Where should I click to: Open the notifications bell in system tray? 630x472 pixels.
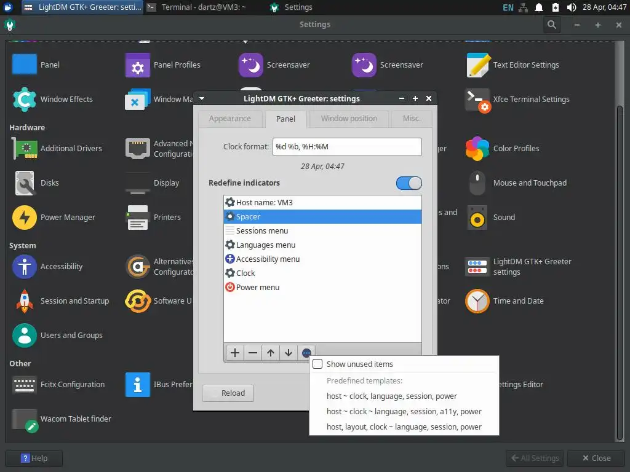coord(539,7)
